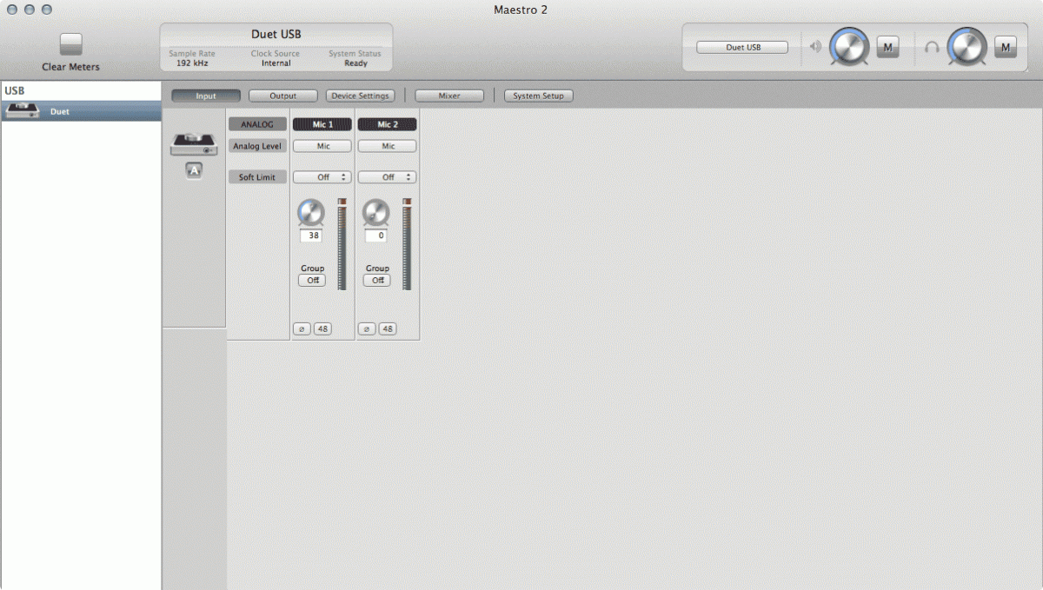Open the Duet USB device selector in toolbar
This screenshot has height=590, width=1043.
pyautogui.click(x=742, y=48)
